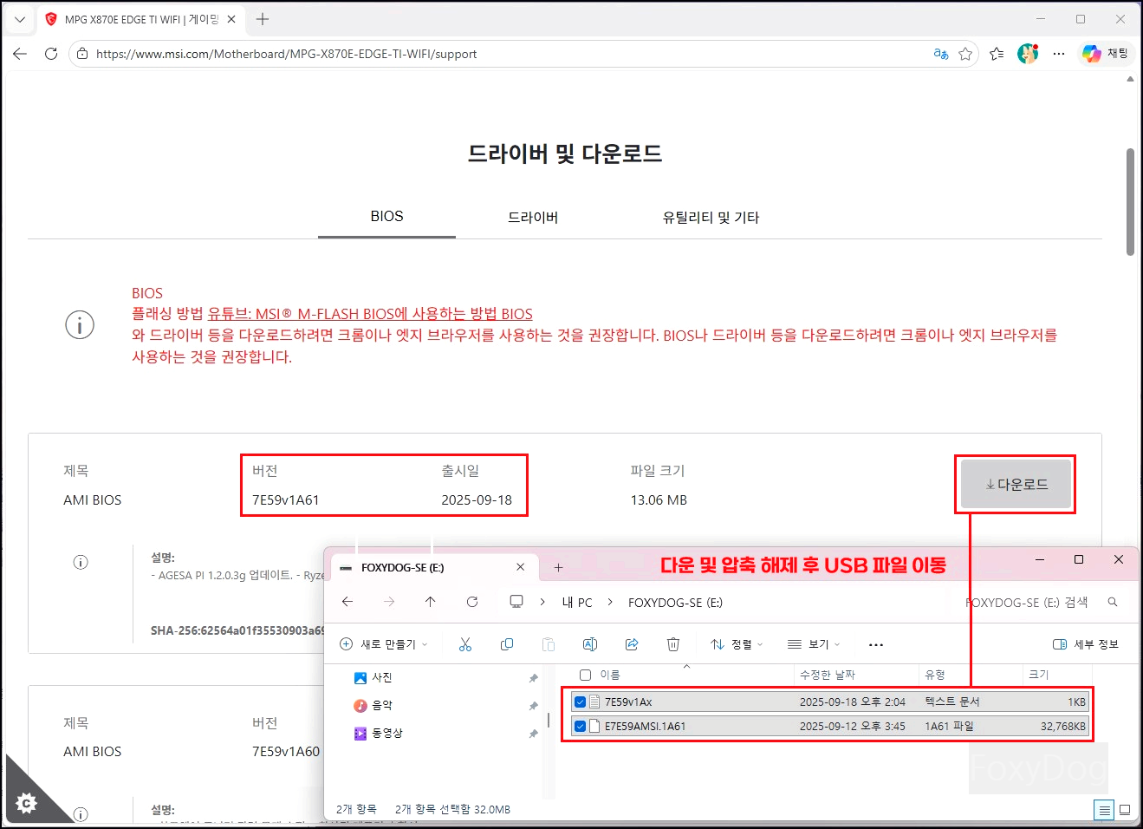Open Edge favorites list icon
Viewport: 1143px width, 829px height.
click(997, 54)
